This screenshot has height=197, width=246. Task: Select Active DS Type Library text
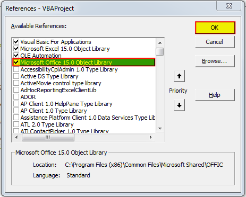[x=49, y=76]
